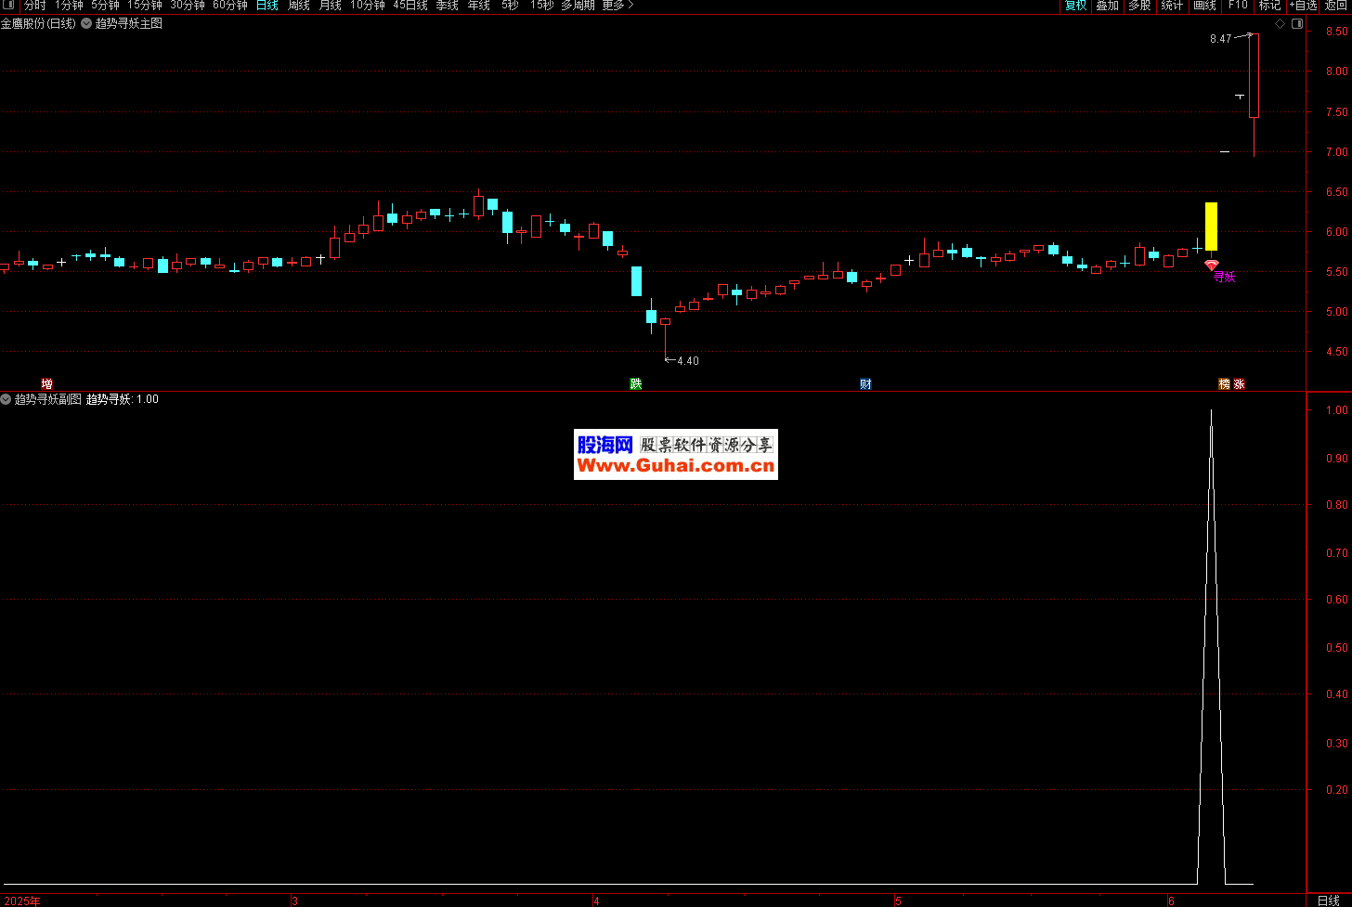Click the 股海网 website banner link
The height and width of the screenshot is (907, 1352).
point(676,455)
